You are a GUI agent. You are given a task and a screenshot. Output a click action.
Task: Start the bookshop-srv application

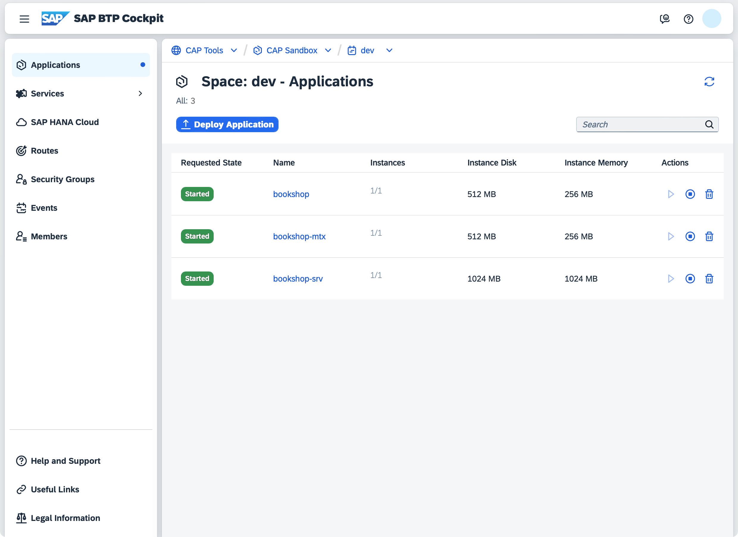[x=671, y=279]
